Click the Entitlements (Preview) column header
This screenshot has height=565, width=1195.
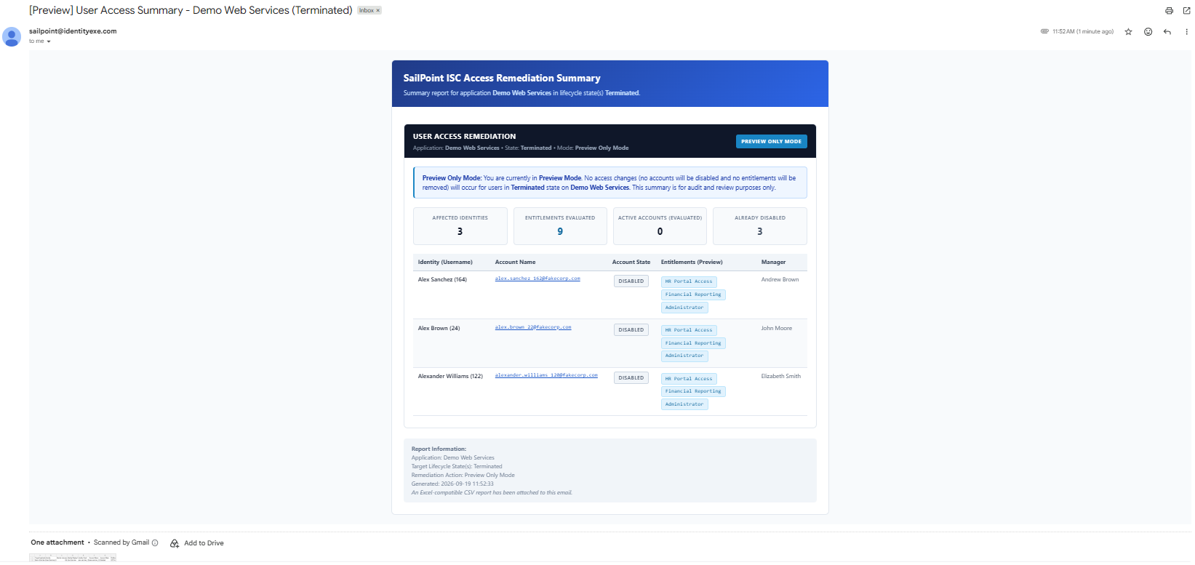tap(692, 262)
